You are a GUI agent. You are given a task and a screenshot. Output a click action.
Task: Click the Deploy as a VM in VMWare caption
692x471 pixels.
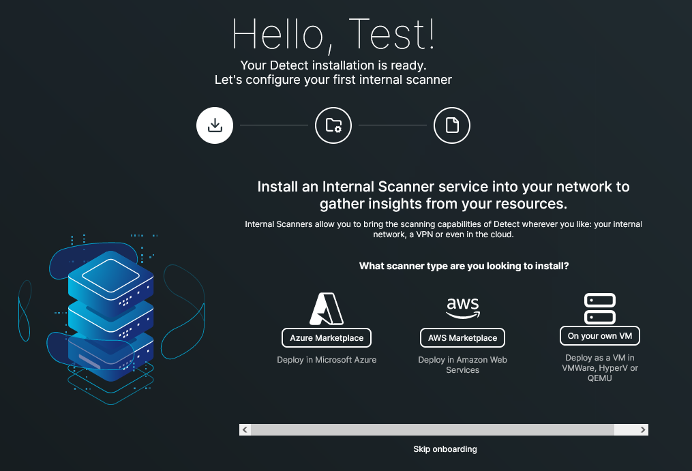(599, 367)
